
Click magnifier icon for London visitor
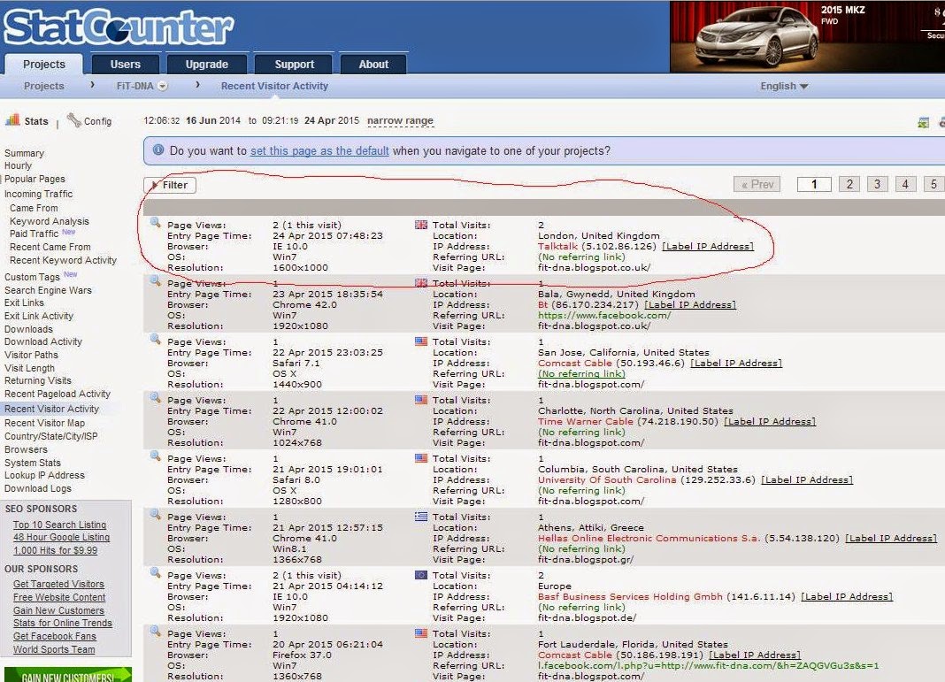[156, 222]
